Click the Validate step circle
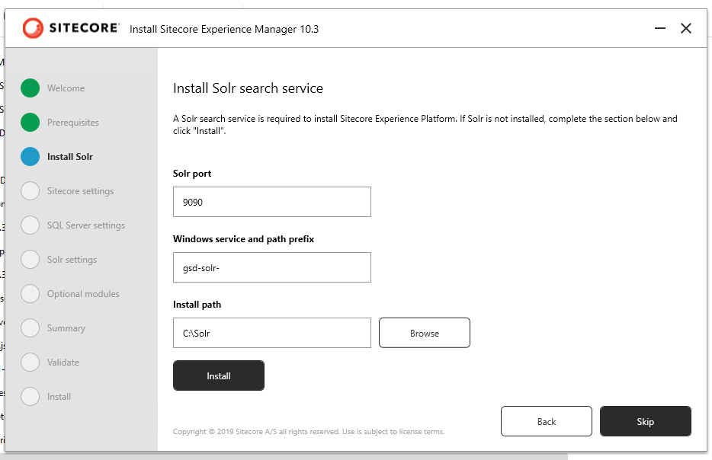712x460 pixels. tap(30, 363)
